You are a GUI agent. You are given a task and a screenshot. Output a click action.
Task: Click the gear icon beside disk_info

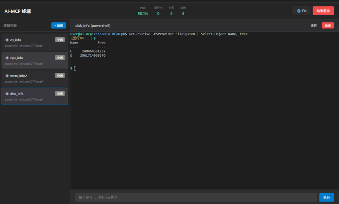7,94
